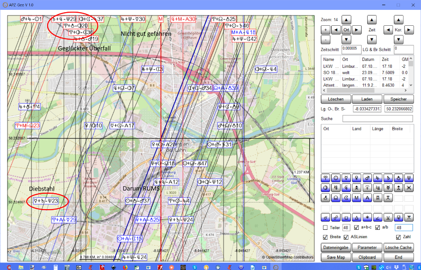
Task: Click the right arrow beside Ort
Action: tap(356, 30)
